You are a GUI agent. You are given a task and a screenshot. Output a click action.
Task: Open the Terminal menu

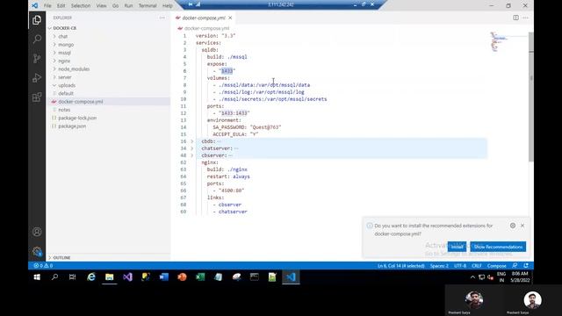tap(148, 6)
